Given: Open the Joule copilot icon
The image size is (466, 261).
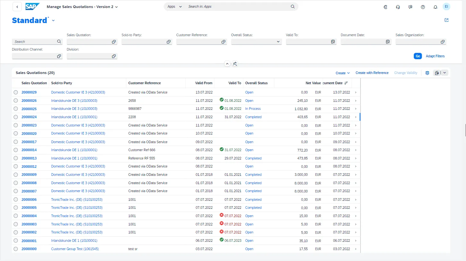Looking at the screenshot, I should click(385, 7).
